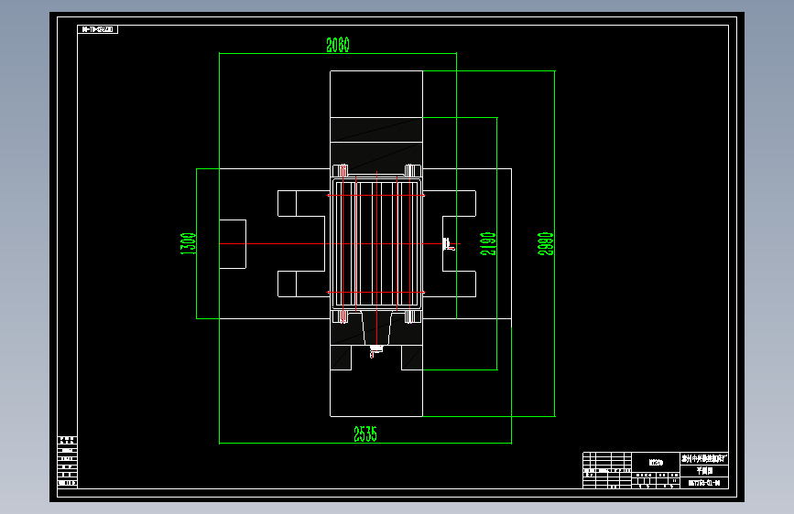The width and height of the screenshot is (794, 514).
Task: Click the 2060 dimension label
Action: tap(338, 45)
